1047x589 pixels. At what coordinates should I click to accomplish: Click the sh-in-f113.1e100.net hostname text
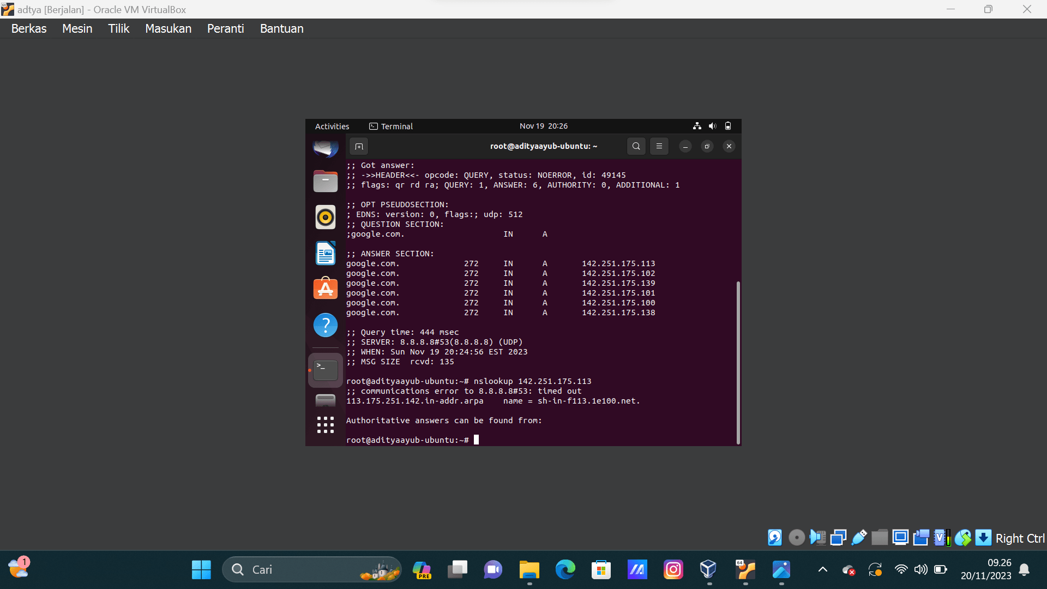589,401
